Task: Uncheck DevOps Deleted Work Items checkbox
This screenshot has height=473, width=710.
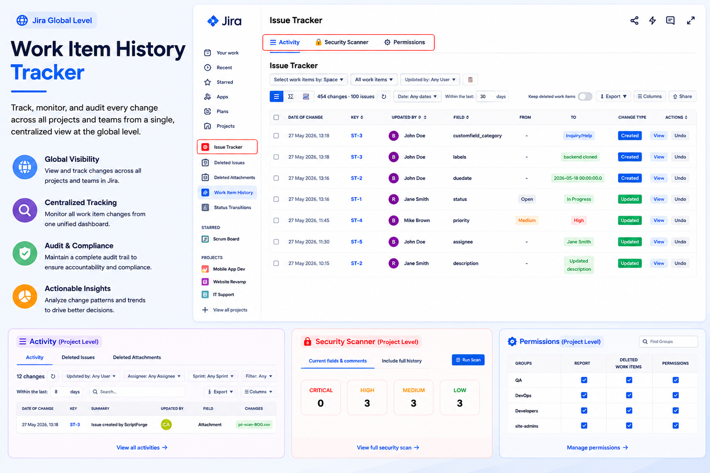Action: 629,395
